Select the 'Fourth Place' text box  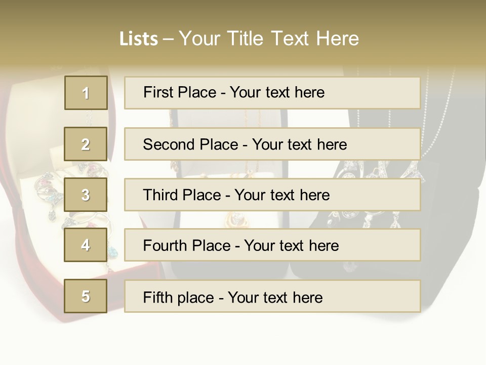coord(272,245)
